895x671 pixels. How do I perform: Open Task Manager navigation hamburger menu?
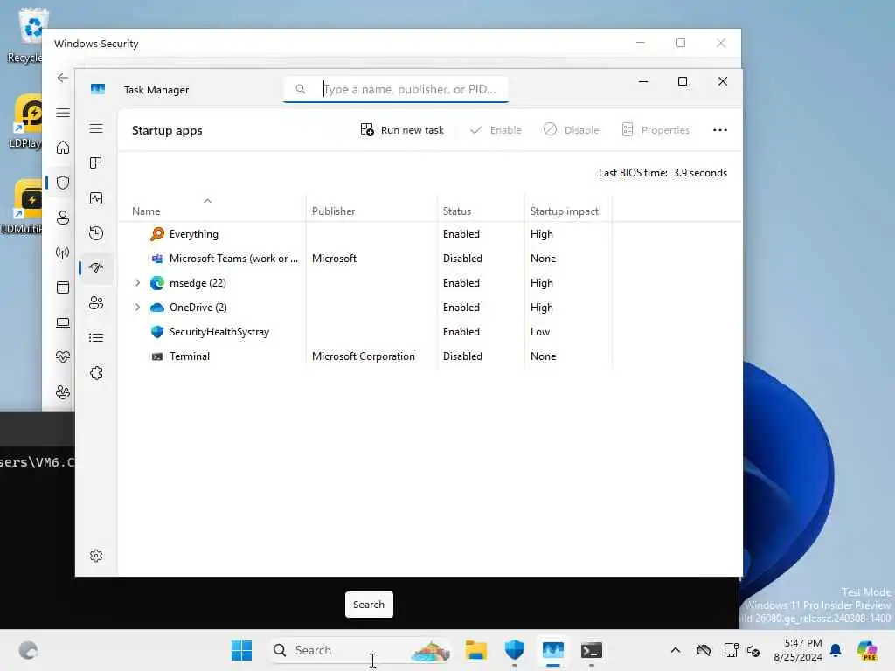click(96, 128)
